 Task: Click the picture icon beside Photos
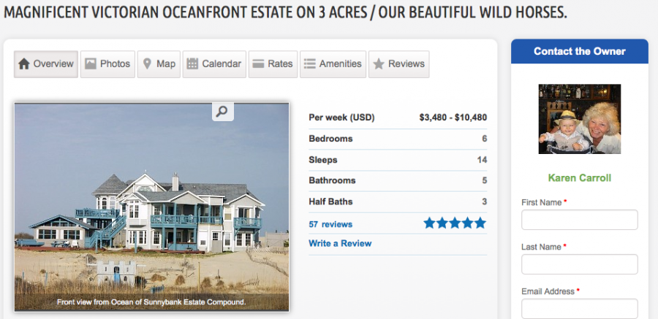pos(90,64)
